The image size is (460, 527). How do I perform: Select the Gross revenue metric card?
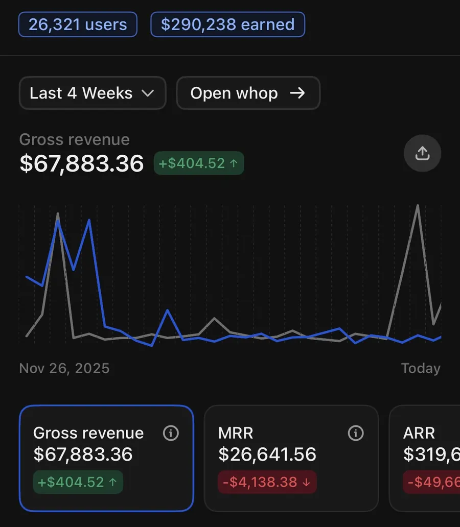click(x=106, y=459)
